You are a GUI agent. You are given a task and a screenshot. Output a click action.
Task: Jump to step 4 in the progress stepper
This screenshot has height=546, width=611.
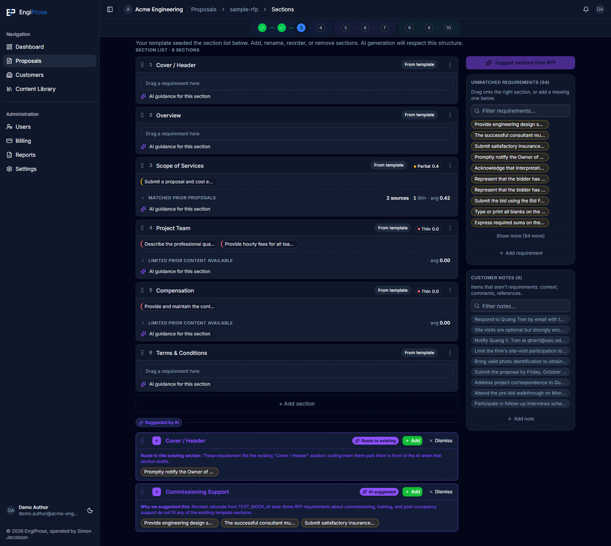(321, 28)
